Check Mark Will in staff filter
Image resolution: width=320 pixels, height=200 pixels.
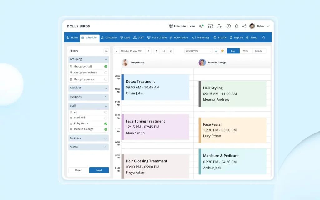coord(106,118)
